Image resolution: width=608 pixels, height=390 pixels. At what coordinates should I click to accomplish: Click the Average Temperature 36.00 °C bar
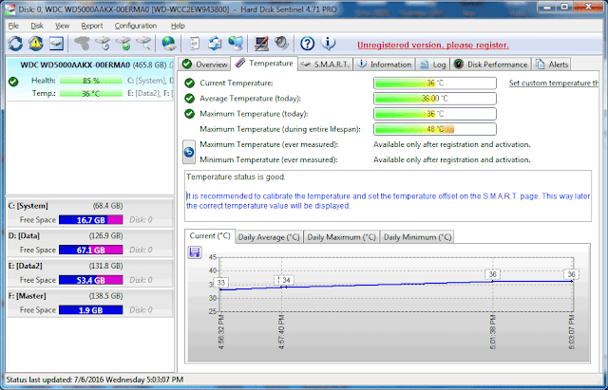click(x=435, y=99)
